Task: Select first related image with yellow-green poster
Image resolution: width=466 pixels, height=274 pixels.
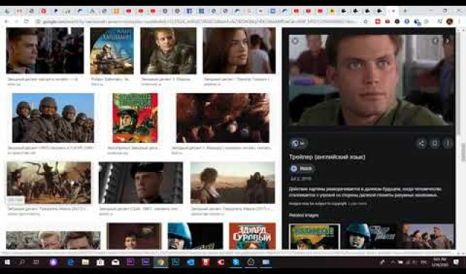Action: coord(315,236)
